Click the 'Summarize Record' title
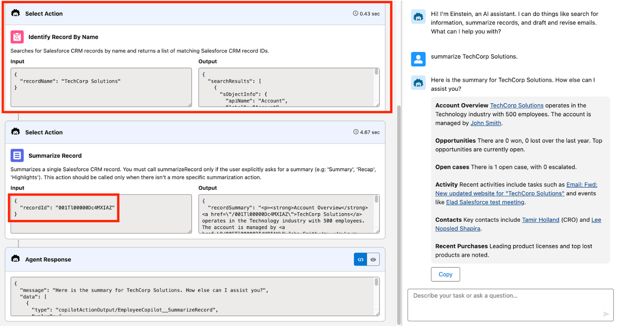This screenshot has height=326, width=617. [x=55, y=155]
